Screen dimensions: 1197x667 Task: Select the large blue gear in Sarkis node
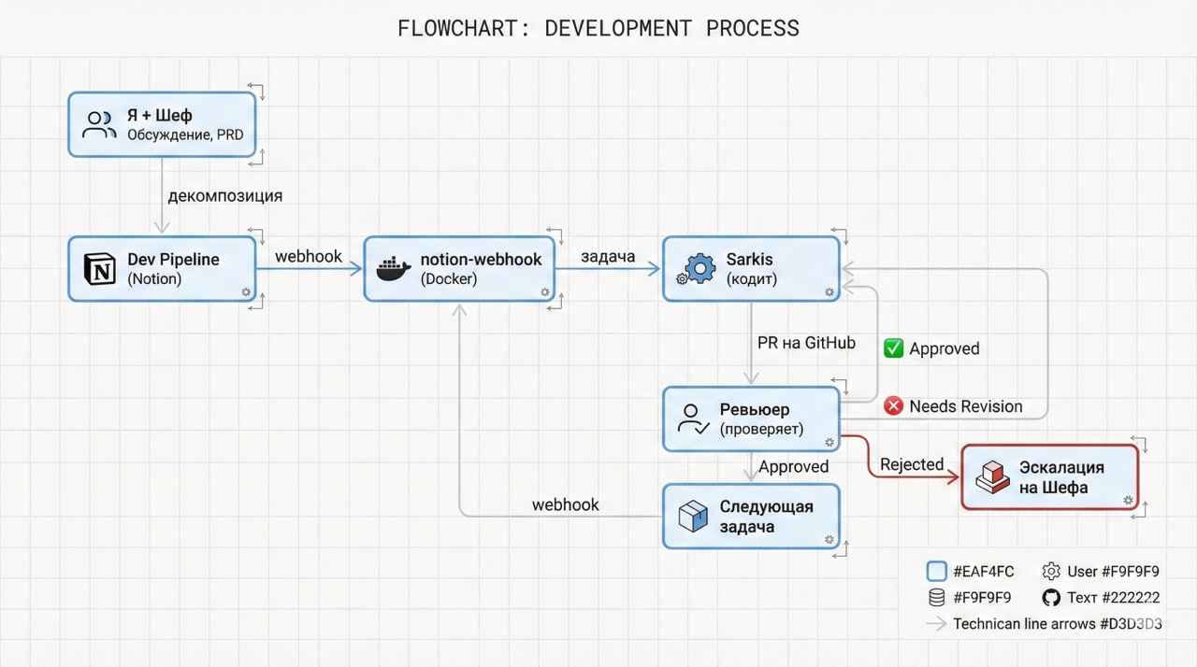pos(699,268)
